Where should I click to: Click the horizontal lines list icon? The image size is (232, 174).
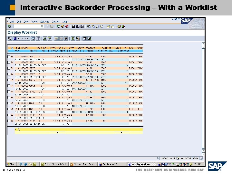pyautogui.click(x=56, y=38)
